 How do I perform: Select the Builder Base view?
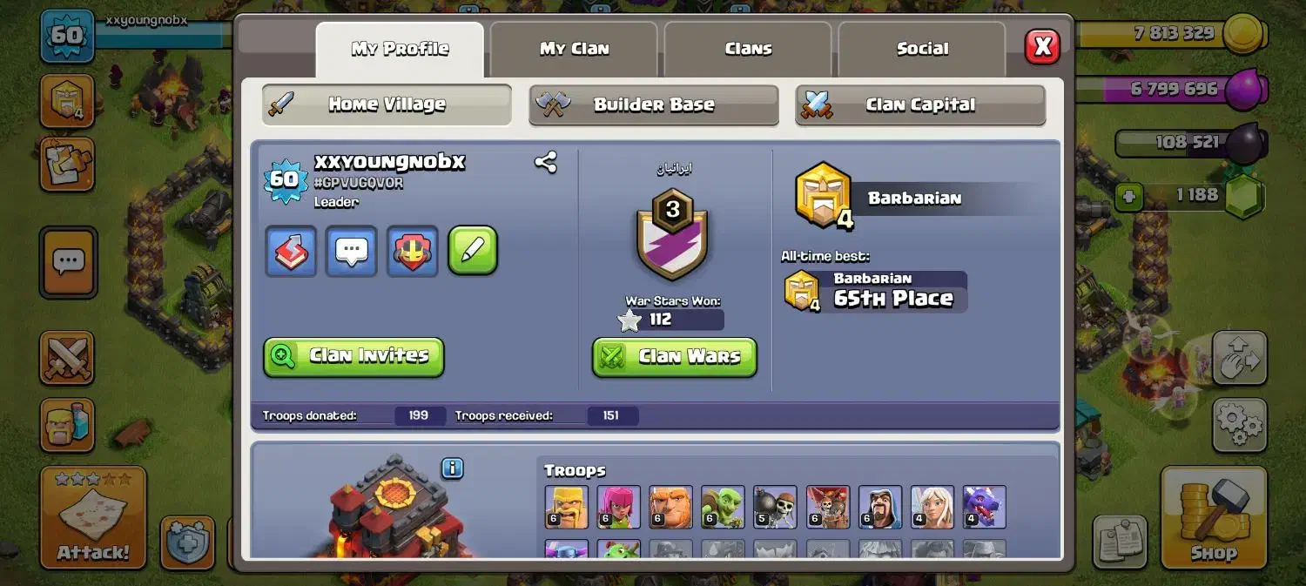(654, 104)
